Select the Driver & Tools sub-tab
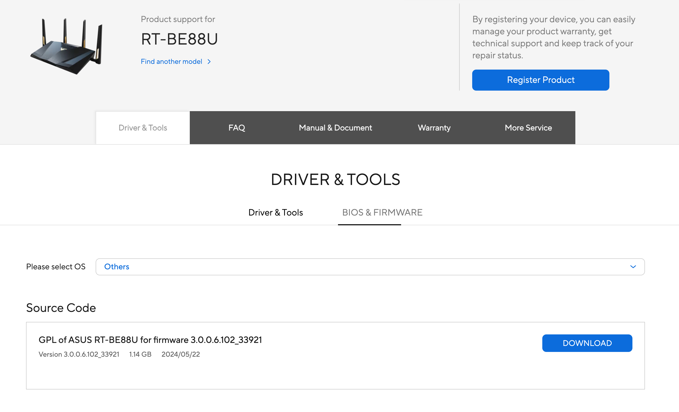679x412 pixels. tap(276, 212)
